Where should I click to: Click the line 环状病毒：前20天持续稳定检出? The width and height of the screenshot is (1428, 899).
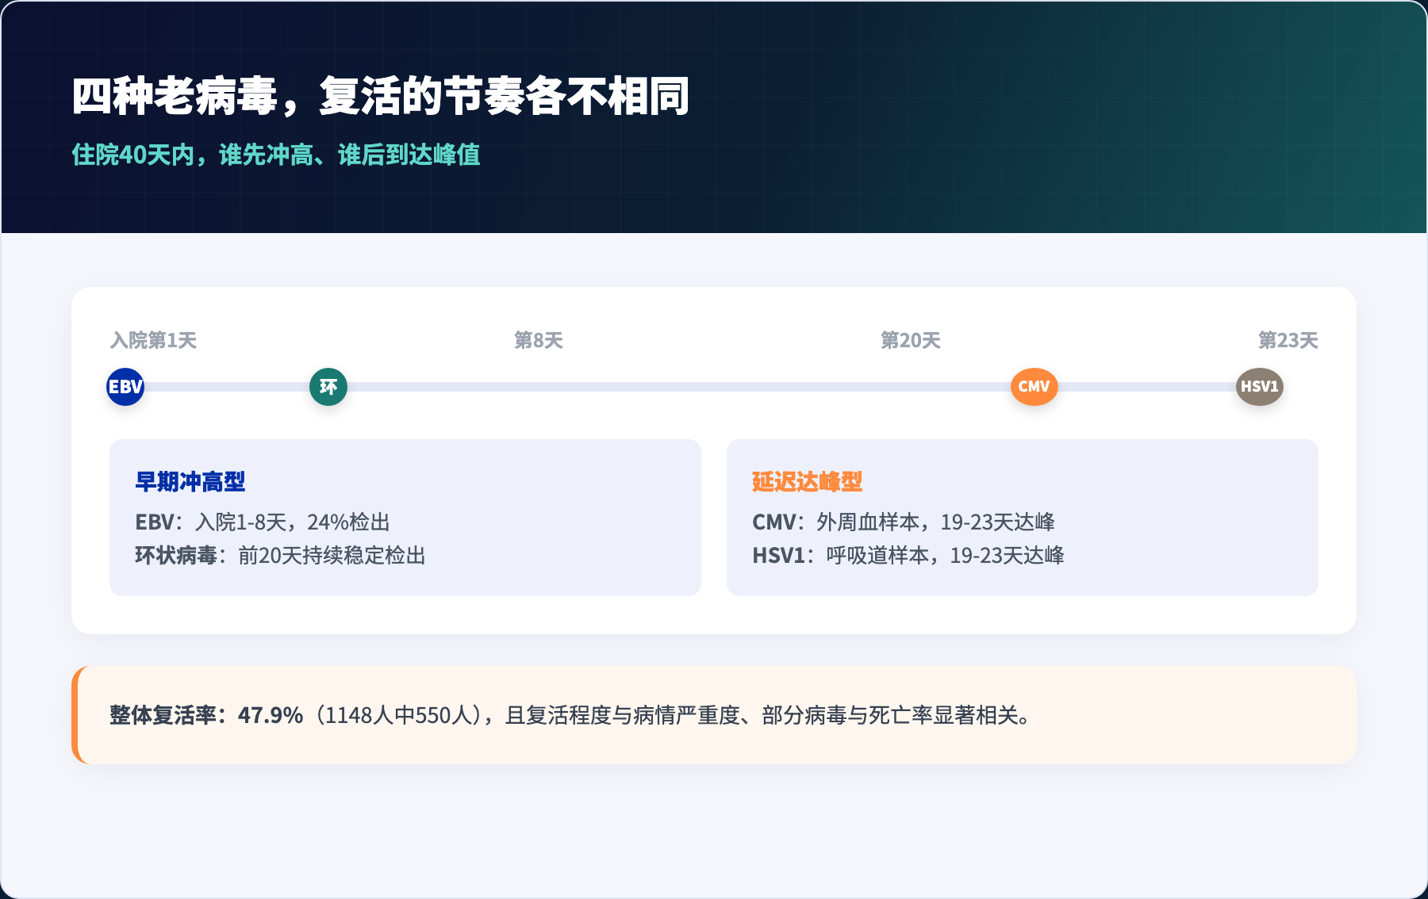280,555
